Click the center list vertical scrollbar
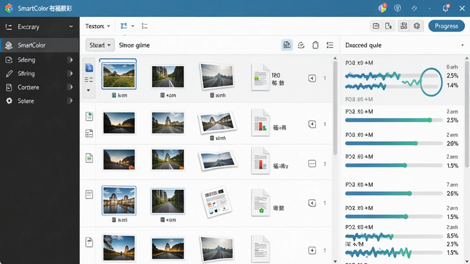Screen dimensions: 470x264 pos(335,108)
